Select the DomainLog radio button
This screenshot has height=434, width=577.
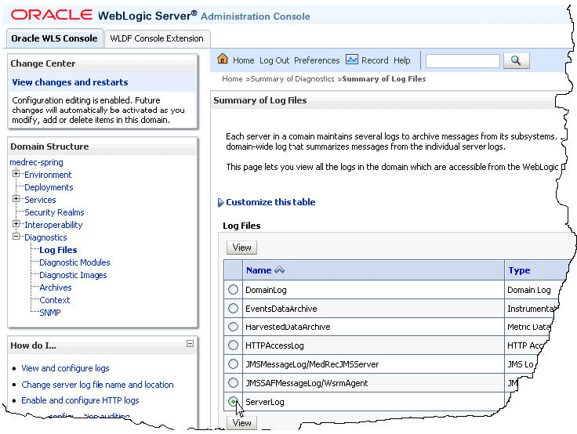coord(233,289)
